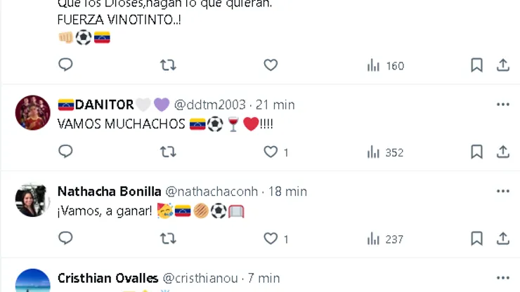This screenshot has width=520, height=292.
Task: Share the FUERZA VINOTINTO tweet
Action: pyautogui.click(x=503, y=65)
